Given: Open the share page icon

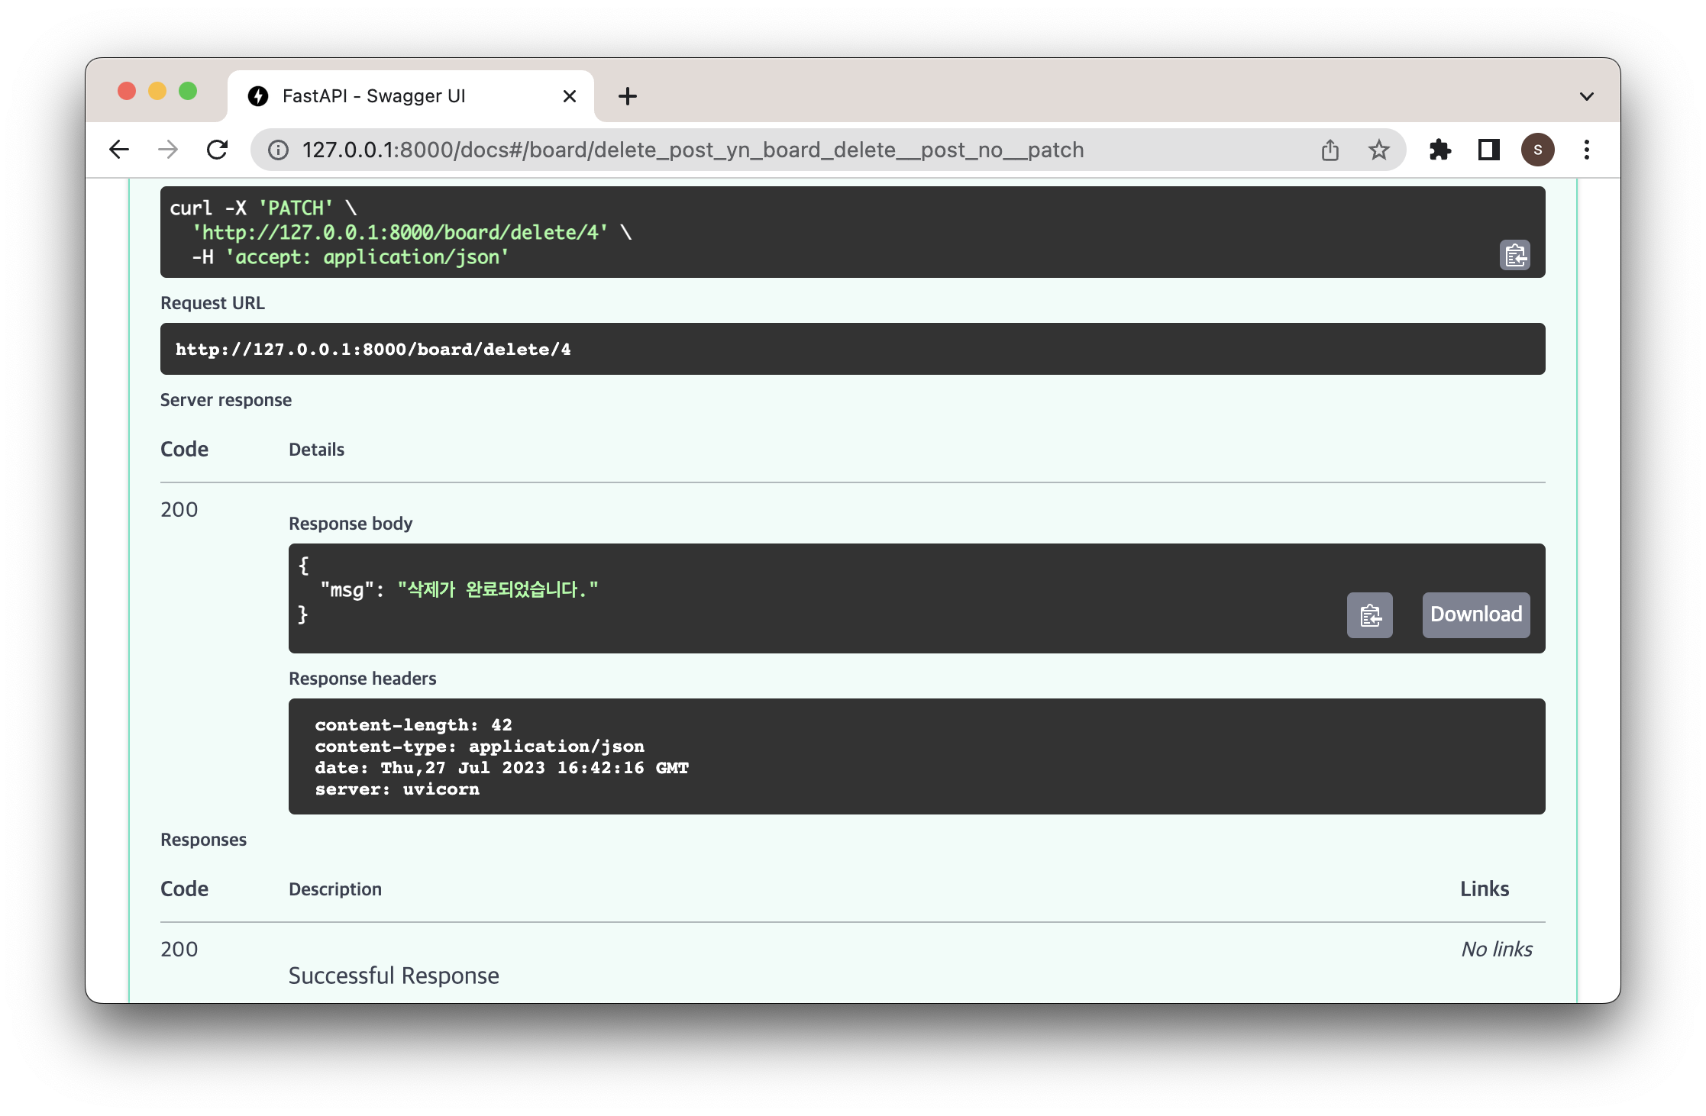Looking at the screenshot, I should coord(1330,150).
